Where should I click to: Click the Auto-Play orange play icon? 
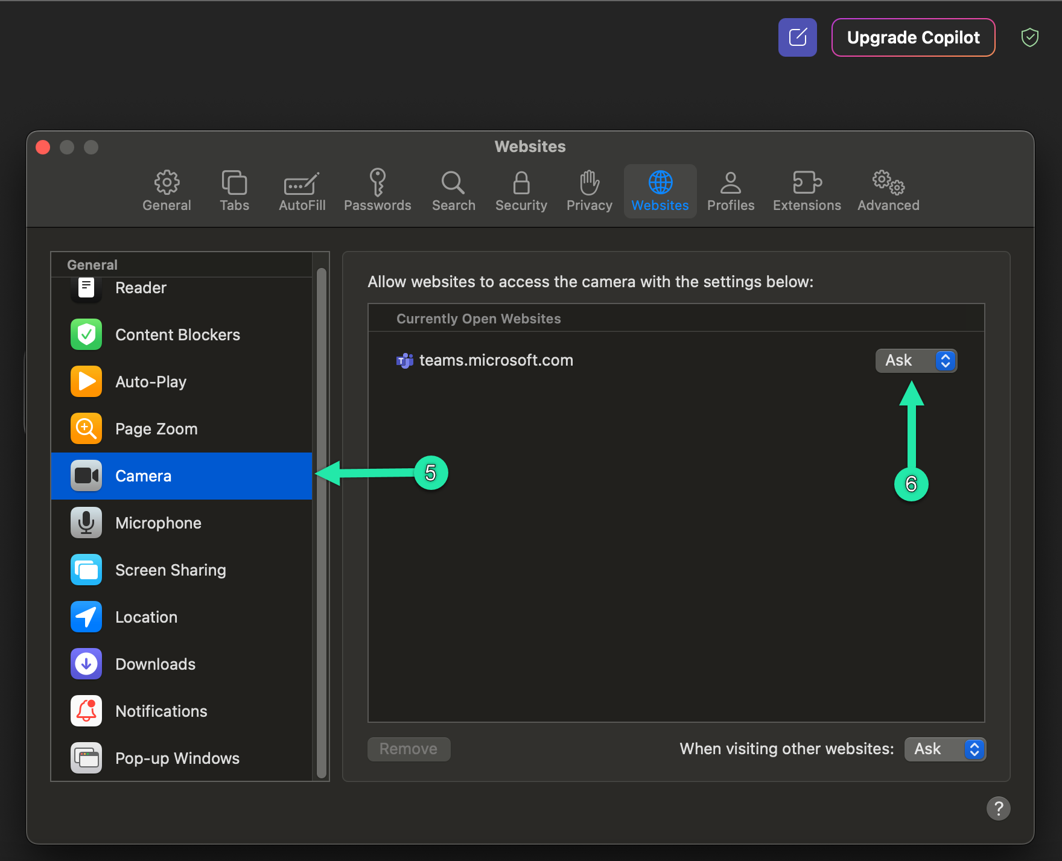tap(86, 381)
